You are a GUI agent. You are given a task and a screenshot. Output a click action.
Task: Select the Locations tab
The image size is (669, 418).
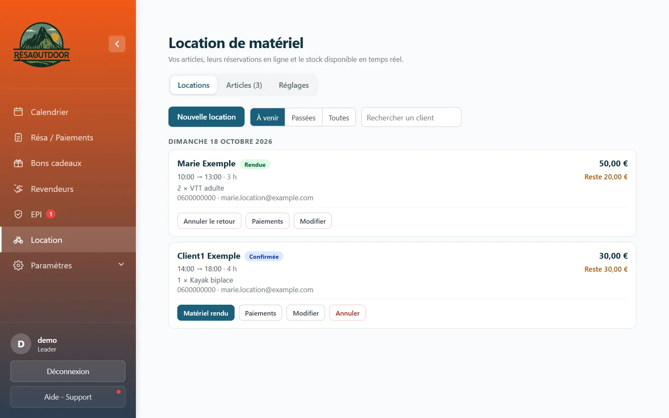[x=194, y=85]
